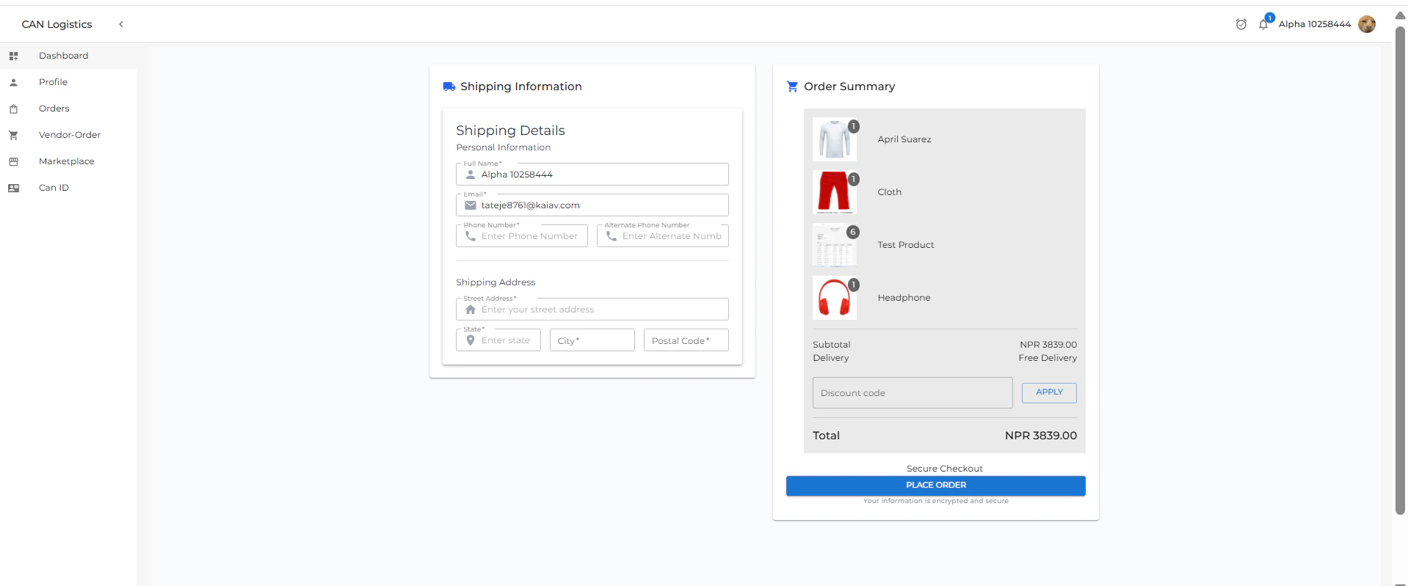Click the home icon in Street Address field

471,310
